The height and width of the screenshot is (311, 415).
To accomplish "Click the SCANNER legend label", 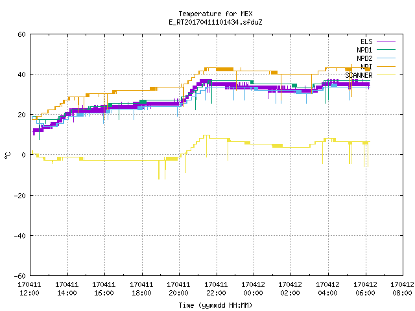I will click(x=359, y=75).
